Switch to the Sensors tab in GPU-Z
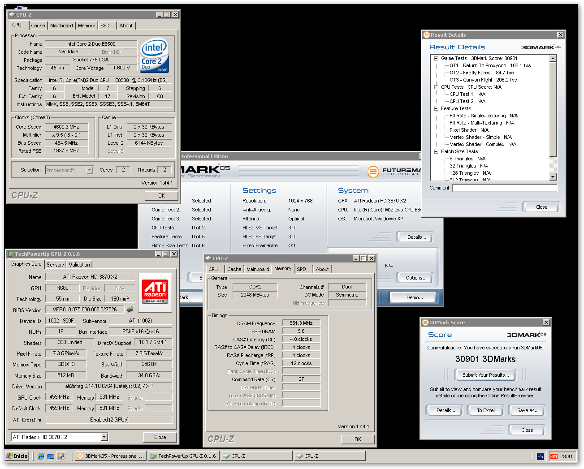 pyautogui.click(x=55, y=265)
